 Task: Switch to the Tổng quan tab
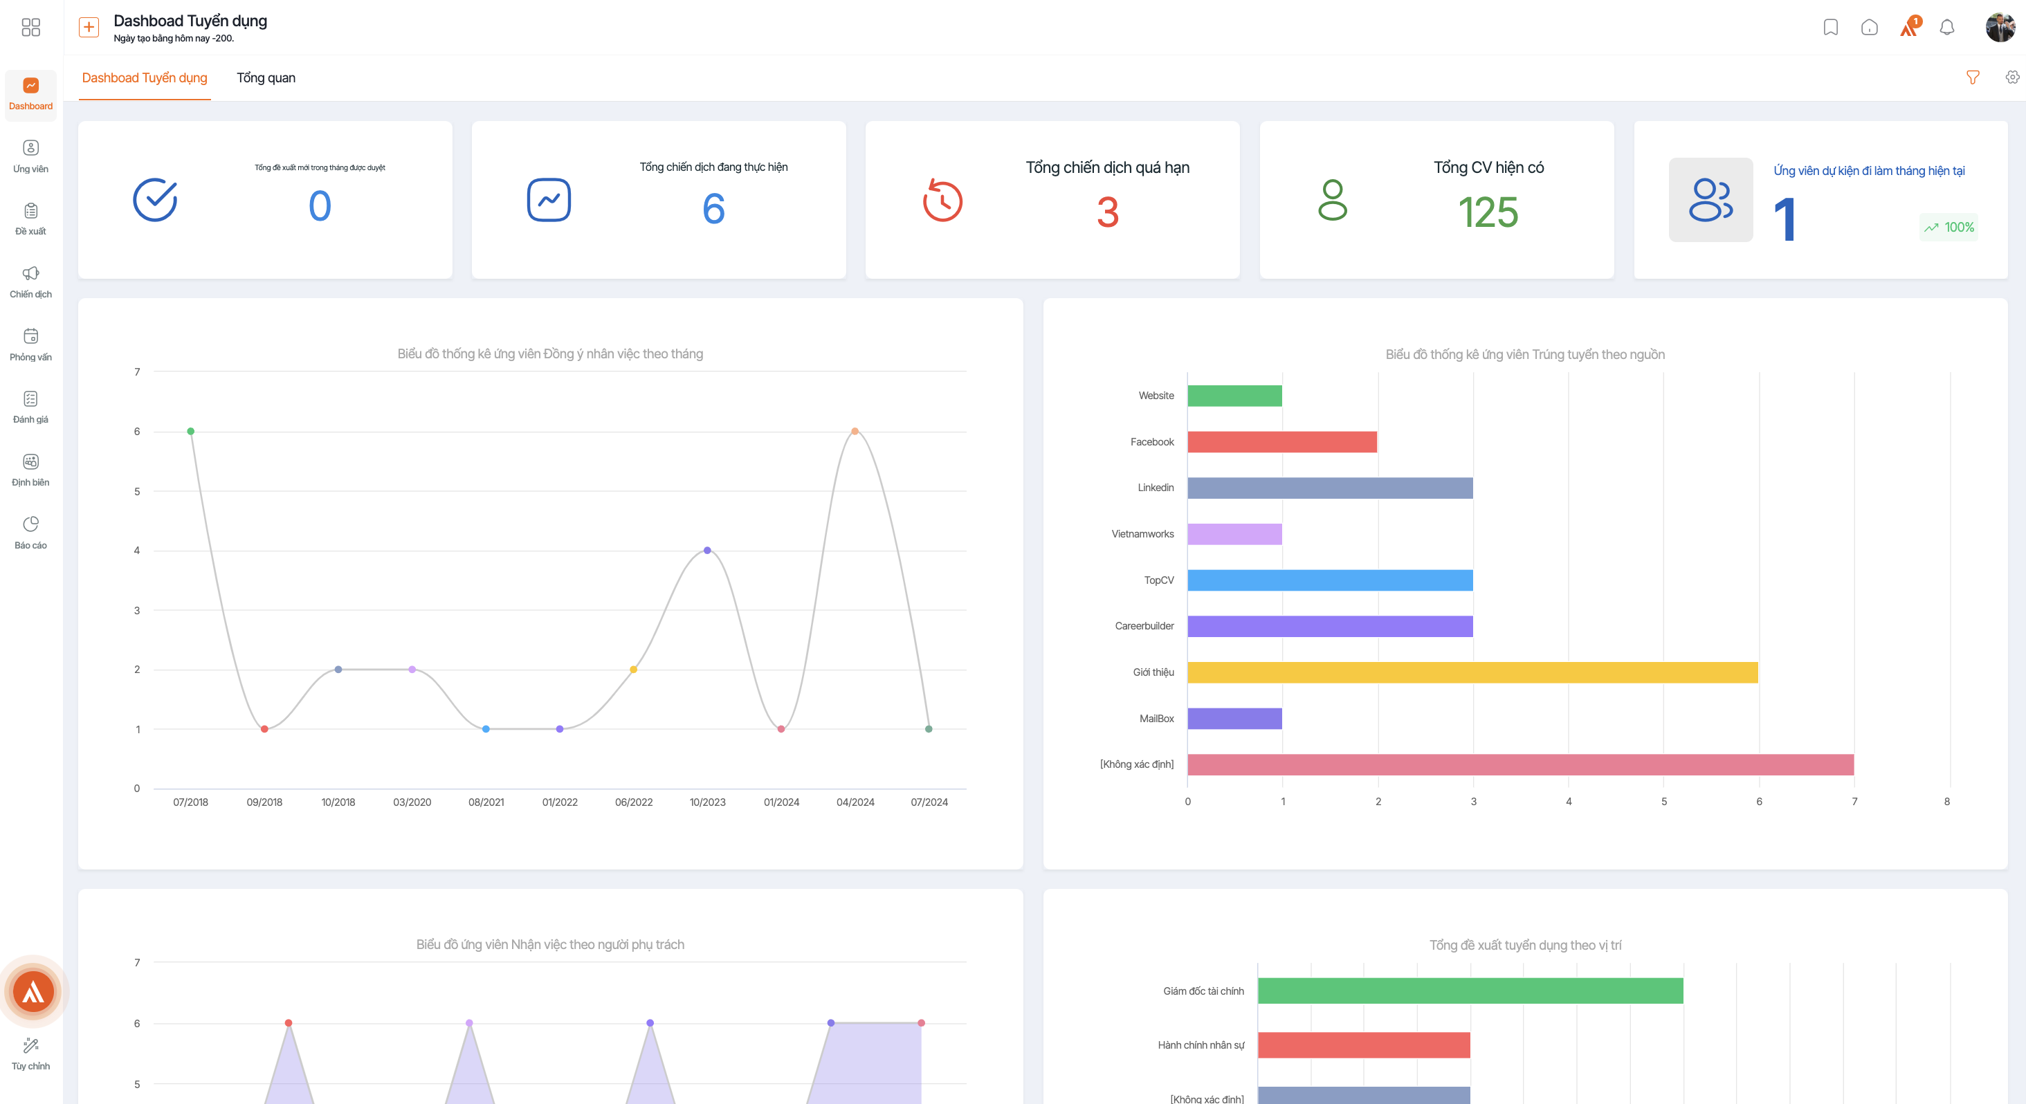[266, 78]
